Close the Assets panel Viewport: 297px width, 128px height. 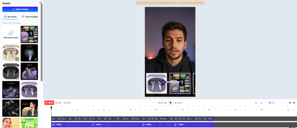40,3
